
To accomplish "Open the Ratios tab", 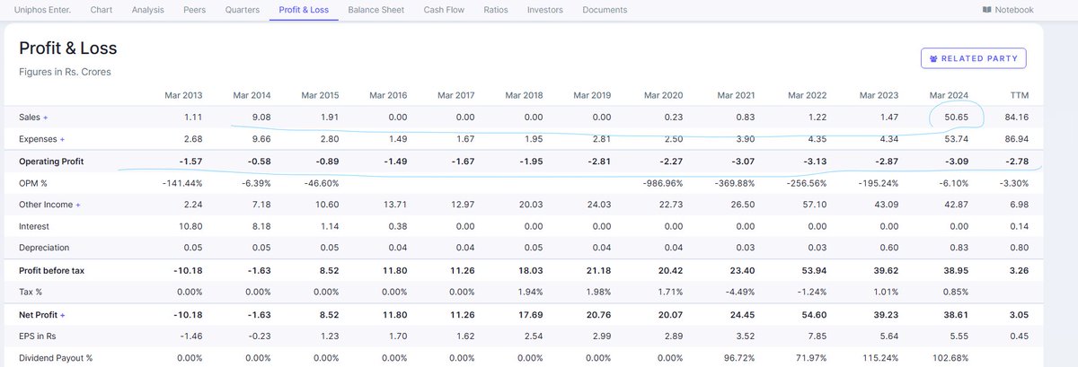I will click(x=495, y=10).
